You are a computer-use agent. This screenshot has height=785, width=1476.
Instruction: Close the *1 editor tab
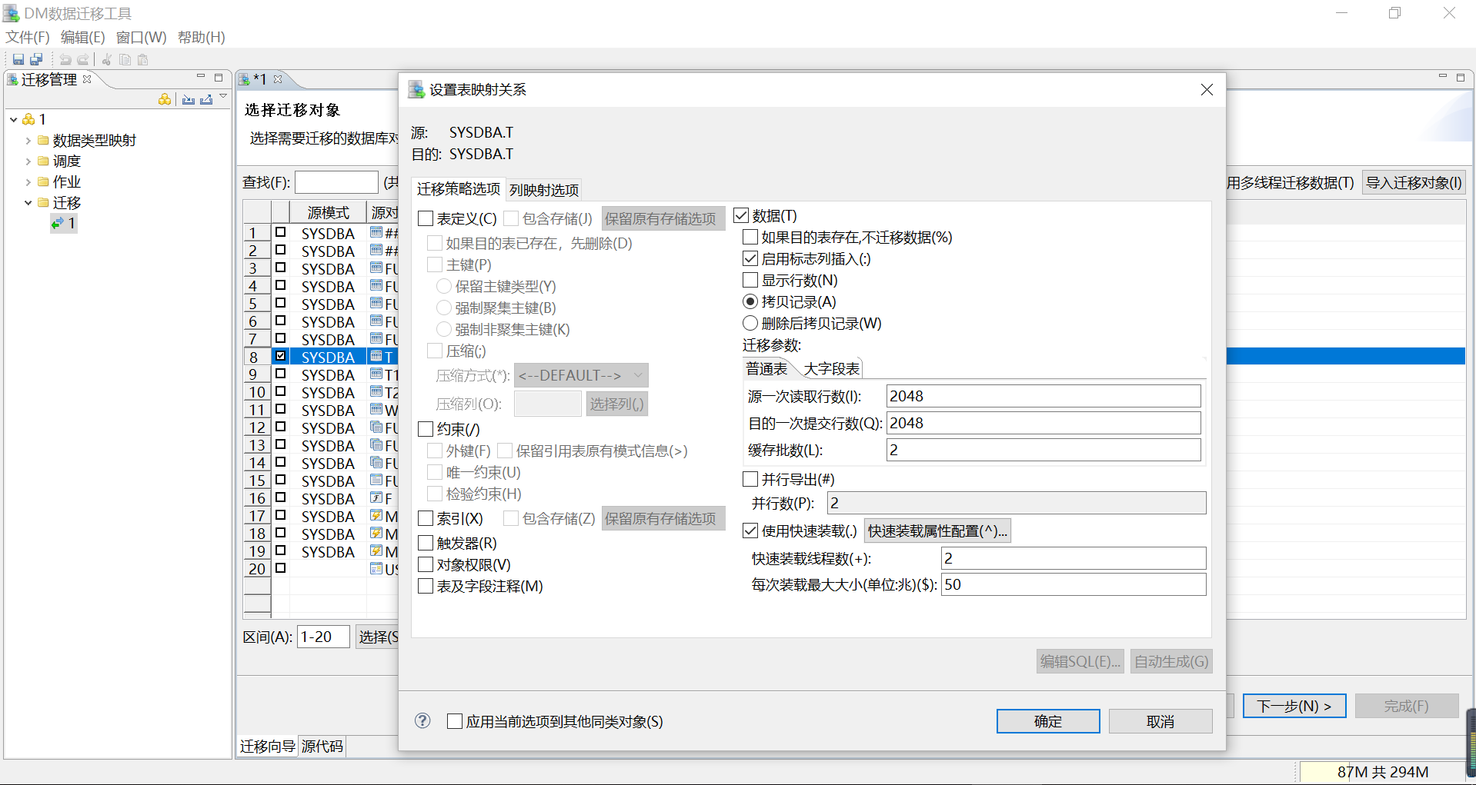[x=278, y=79]
